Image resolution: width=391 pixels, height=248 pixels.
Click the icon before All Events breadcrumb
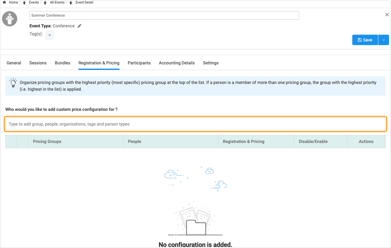[45, 3]
